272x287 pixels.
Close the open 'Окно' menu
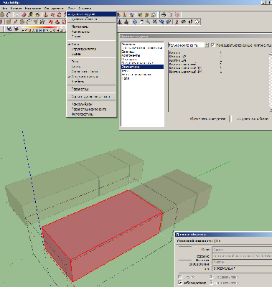(x=71, y=9)
